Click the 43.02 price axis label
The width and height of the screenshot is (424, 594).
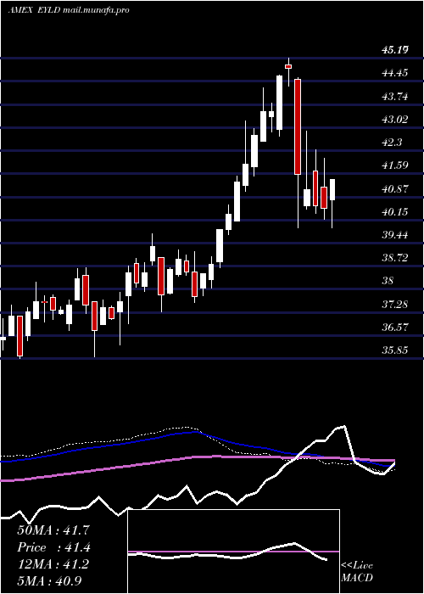click(x=394, y=120)
